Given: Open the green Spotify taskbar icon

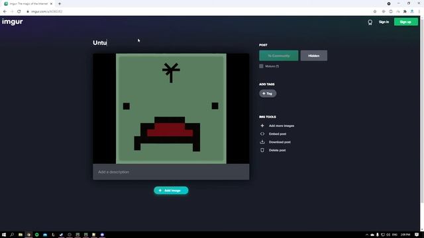Looking at the screenshot, I should (x=37, y=235).
